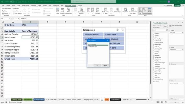Screen dimensions: 185x104
Task: Click the horizontal sheet scrollbar
Action: [x=142, y=100]
